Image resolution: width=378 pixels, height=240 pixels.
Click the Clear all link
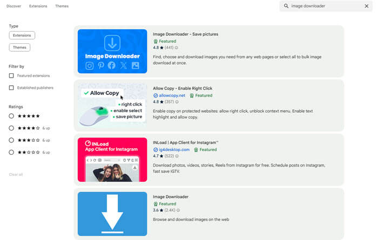tap(16, 174)
